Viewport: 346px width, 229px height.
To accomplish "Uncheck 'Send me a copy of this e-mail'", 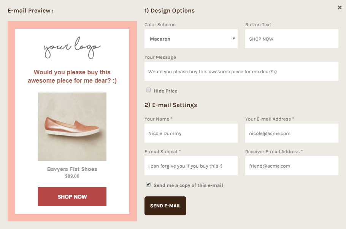I will tap(148, 185).
